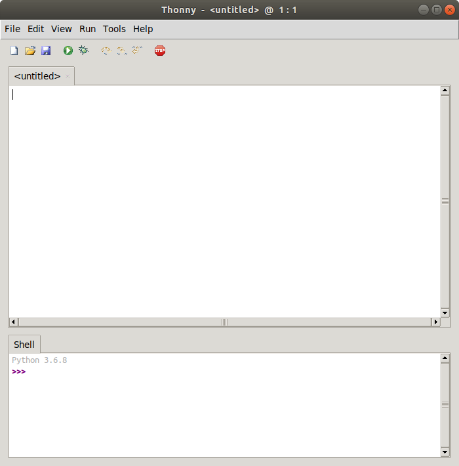This screenshot has width=459, height=466.
Task: Create a new file with toolbar icon
Action: [14, 51]
